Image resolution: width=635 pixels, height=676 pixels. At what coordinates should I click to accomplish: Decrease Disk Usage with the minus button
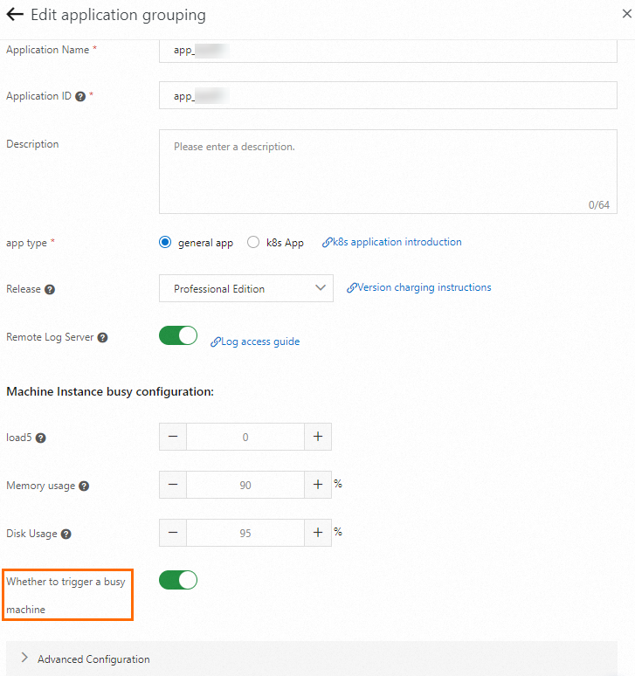173,533
